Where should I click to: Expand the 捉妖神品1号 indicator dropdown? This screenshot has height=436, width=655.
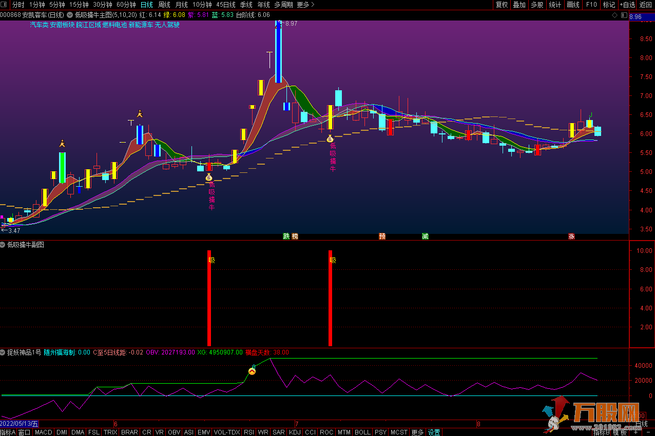[3, 352]
